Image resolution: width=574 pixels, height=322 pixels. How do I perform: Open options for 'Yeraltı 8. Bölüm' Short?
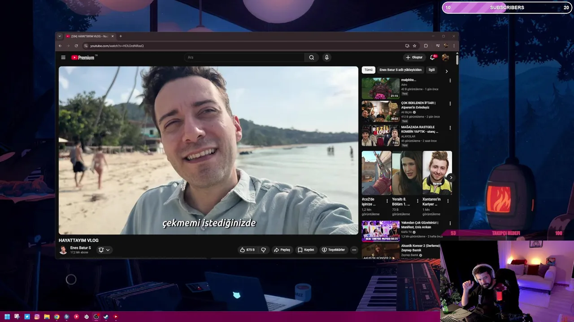click(x=417, y=201)
